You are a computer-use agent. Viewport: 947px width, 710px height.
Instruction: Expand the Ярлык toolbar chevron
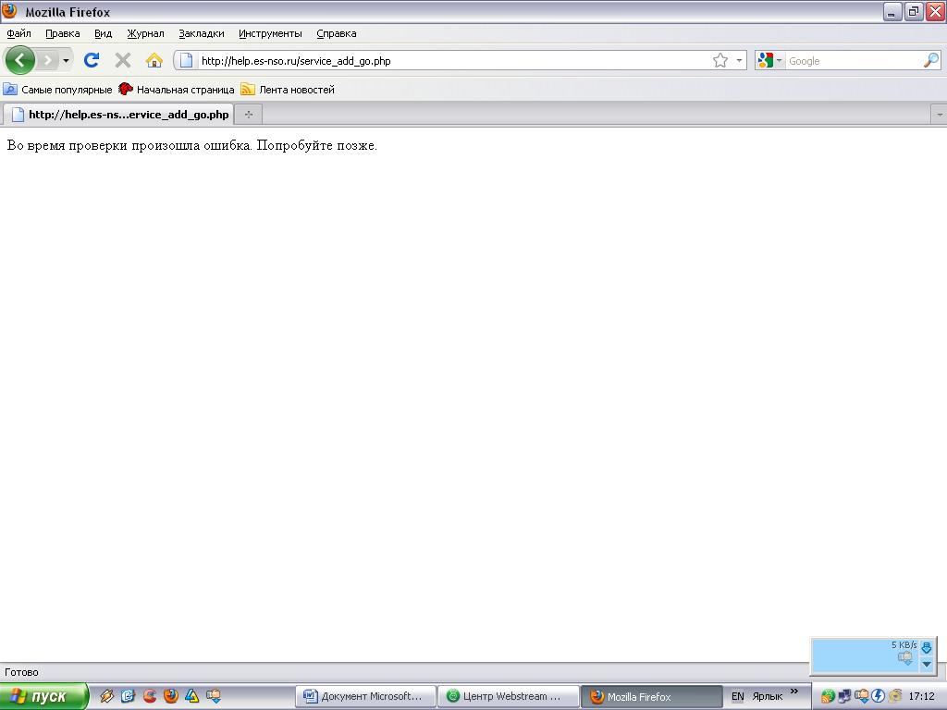click(x=794, y=692)
